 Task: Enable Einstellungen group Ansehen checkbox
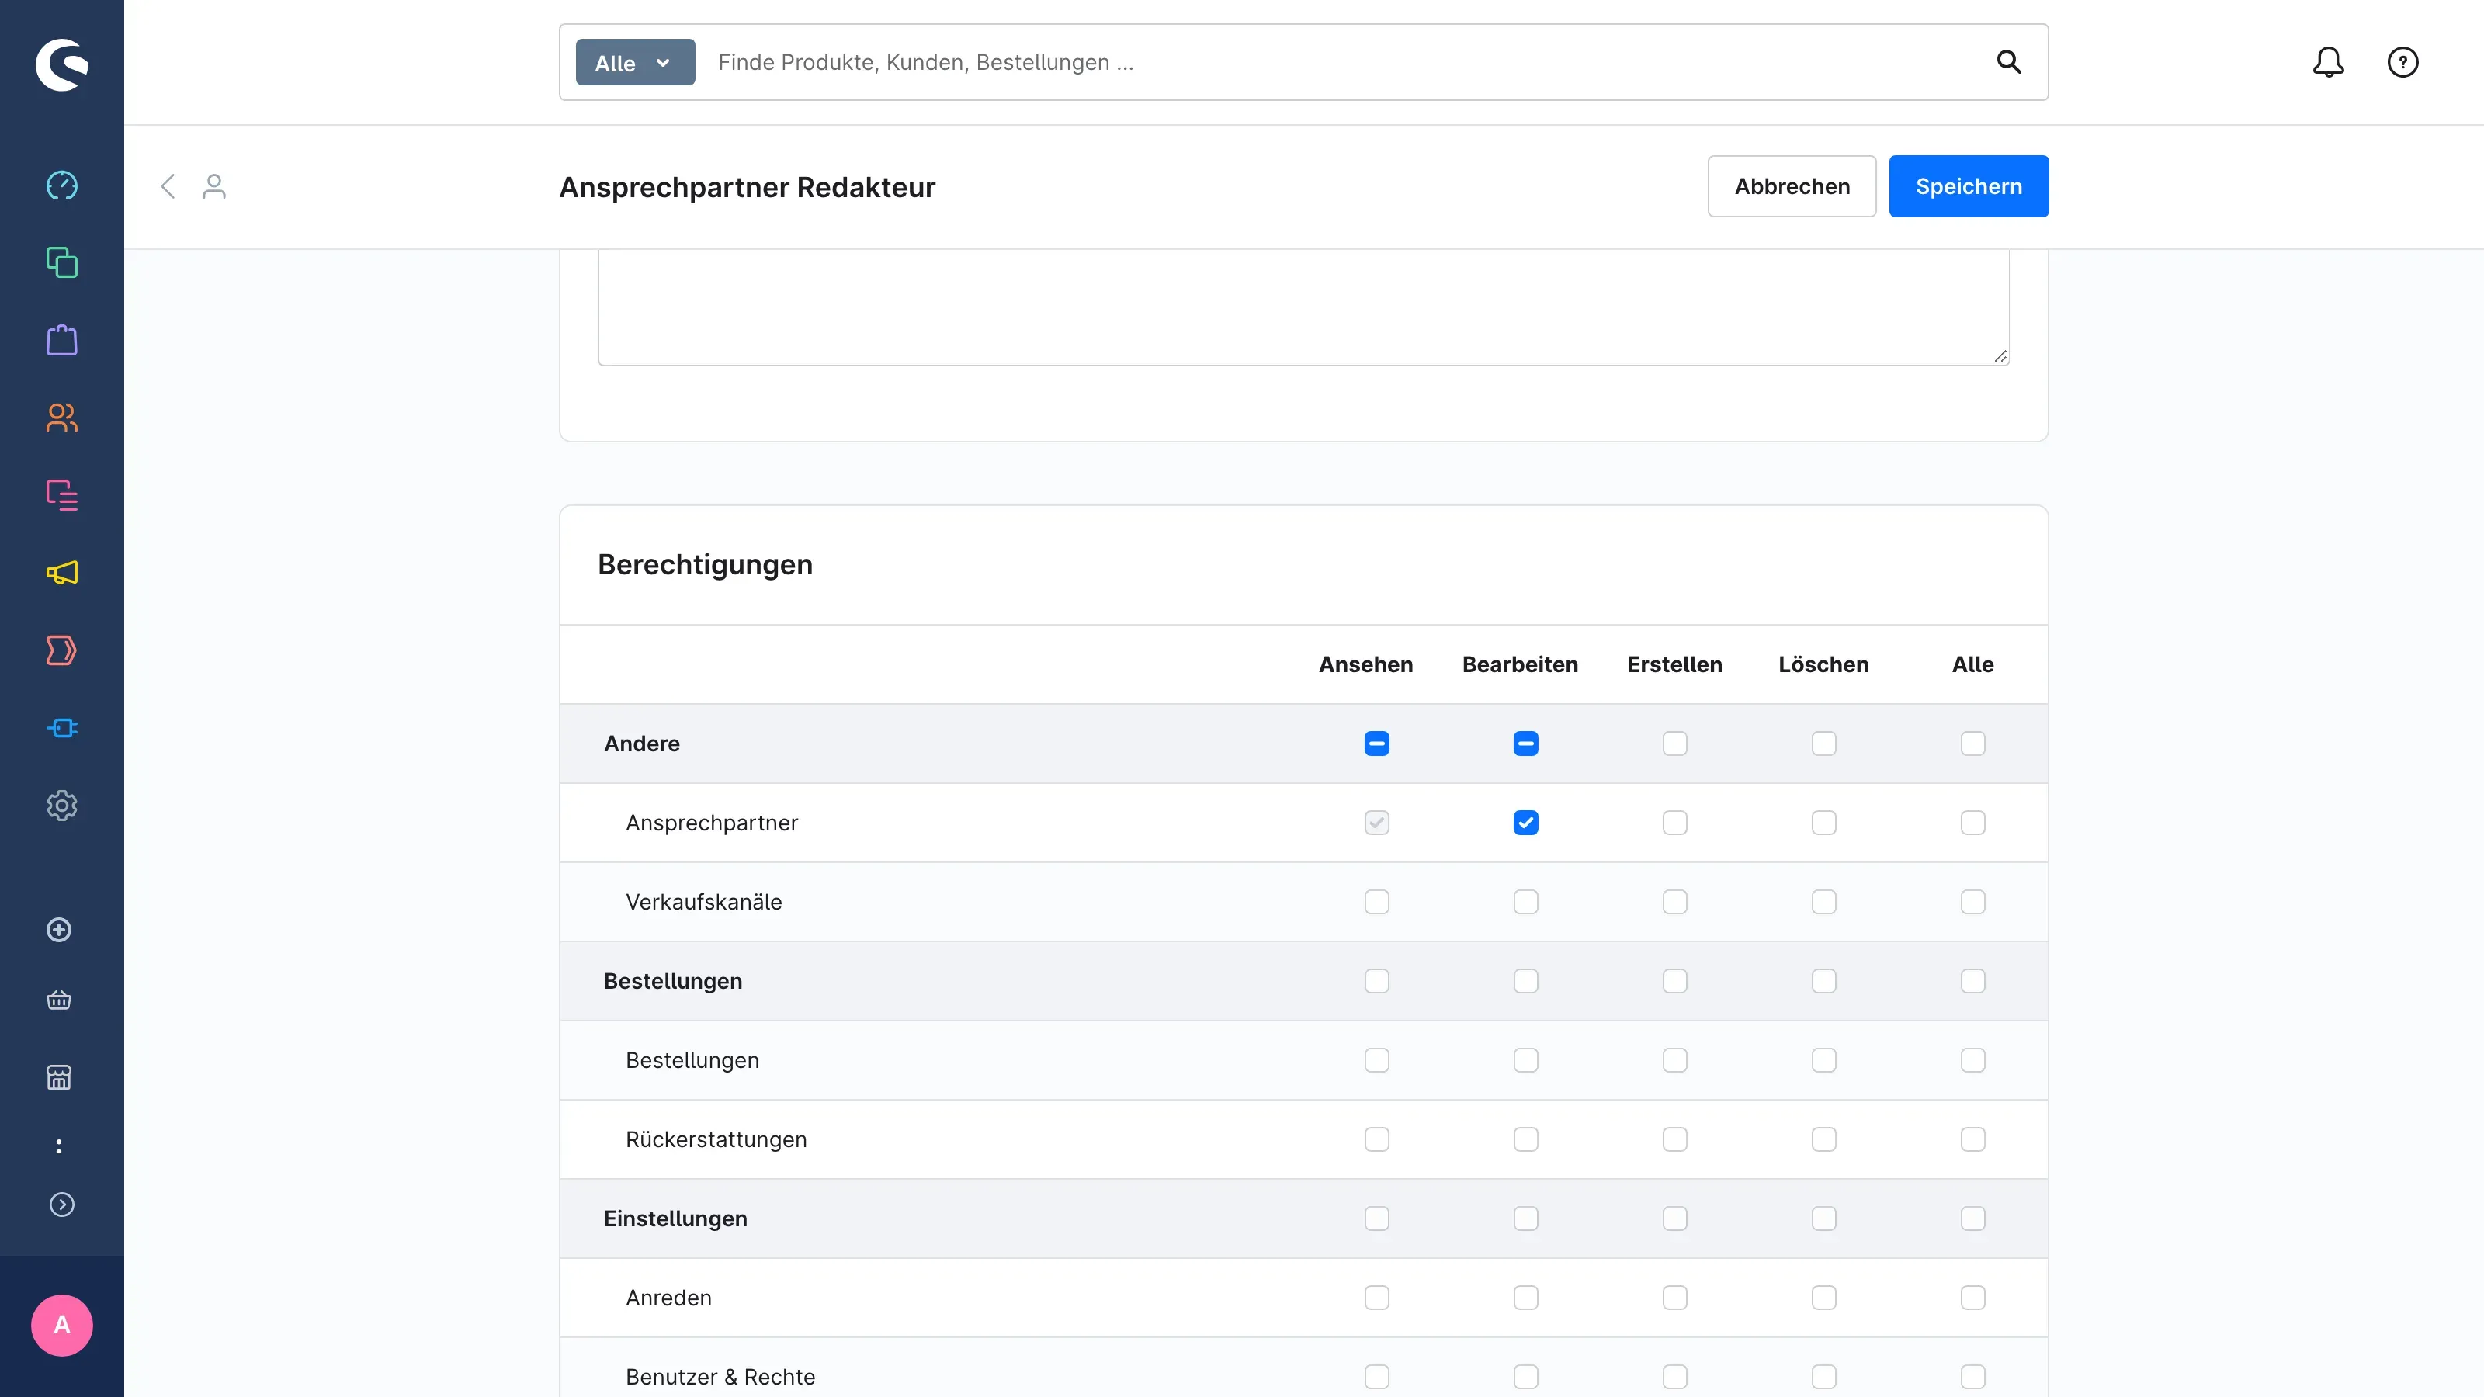[x=1377, y=1218]
